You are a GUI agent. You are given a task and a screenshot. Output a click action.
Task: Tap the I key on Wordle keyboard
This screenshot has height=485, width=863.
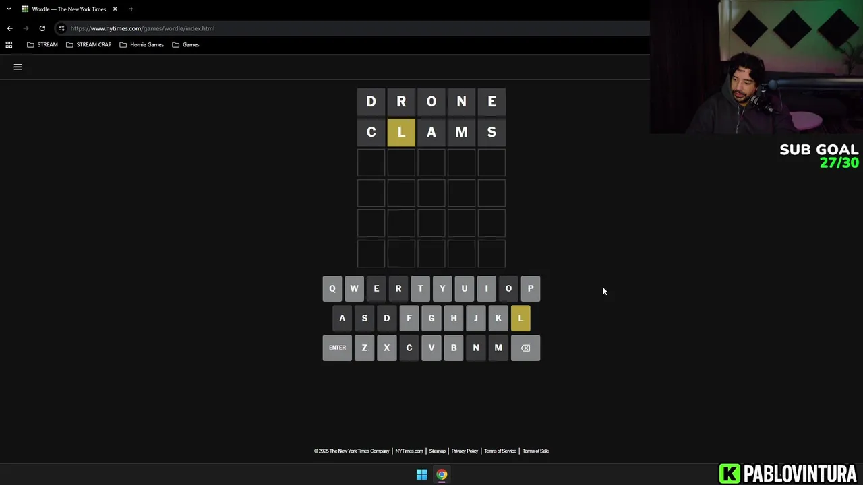[x=486, y=288]
